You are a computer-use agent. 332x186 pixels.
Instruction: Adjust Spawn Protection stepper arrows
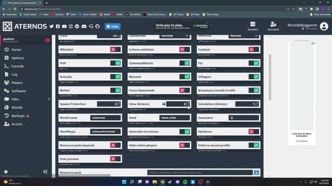point(119,104)
